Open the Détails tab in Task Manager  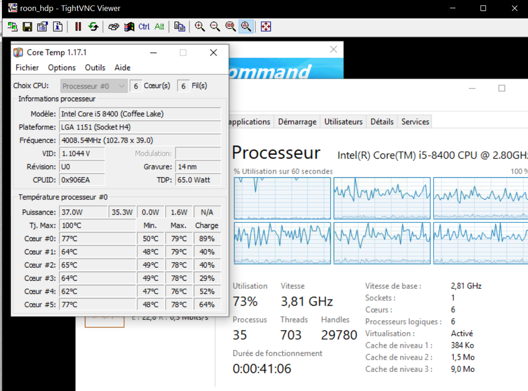coord(382,122)
